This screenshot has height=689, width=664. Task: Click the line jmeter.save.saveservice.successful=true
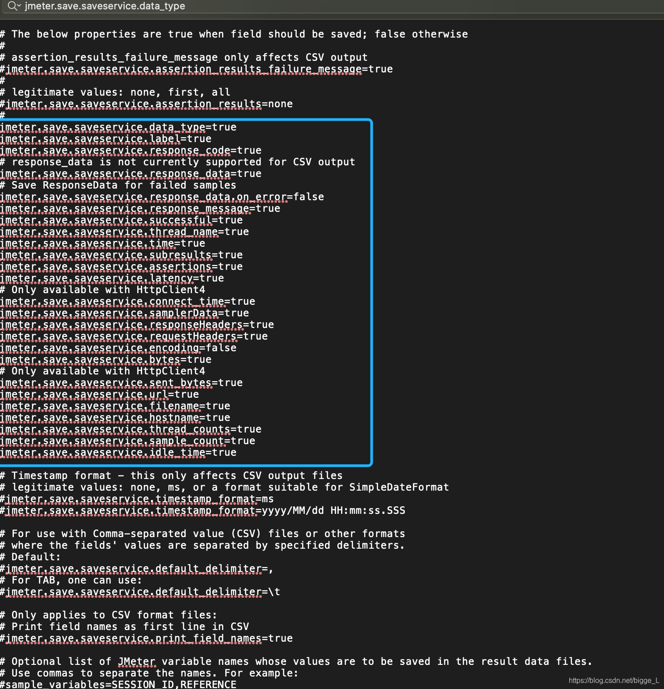tap(122, 220)
